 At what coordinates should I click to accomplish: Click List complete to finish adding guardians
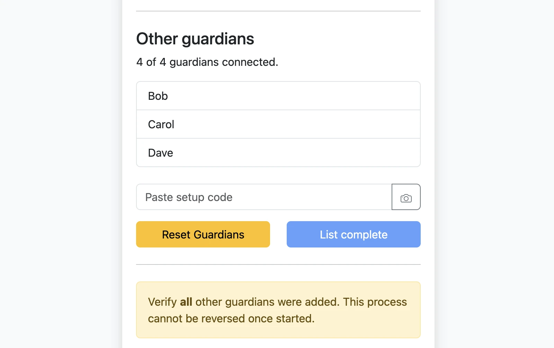[x=353, y=234]
